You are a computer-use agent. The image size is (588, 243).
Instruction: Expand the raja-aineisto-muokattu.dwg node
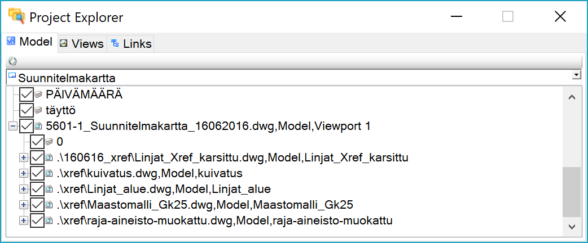click(23, 220)
